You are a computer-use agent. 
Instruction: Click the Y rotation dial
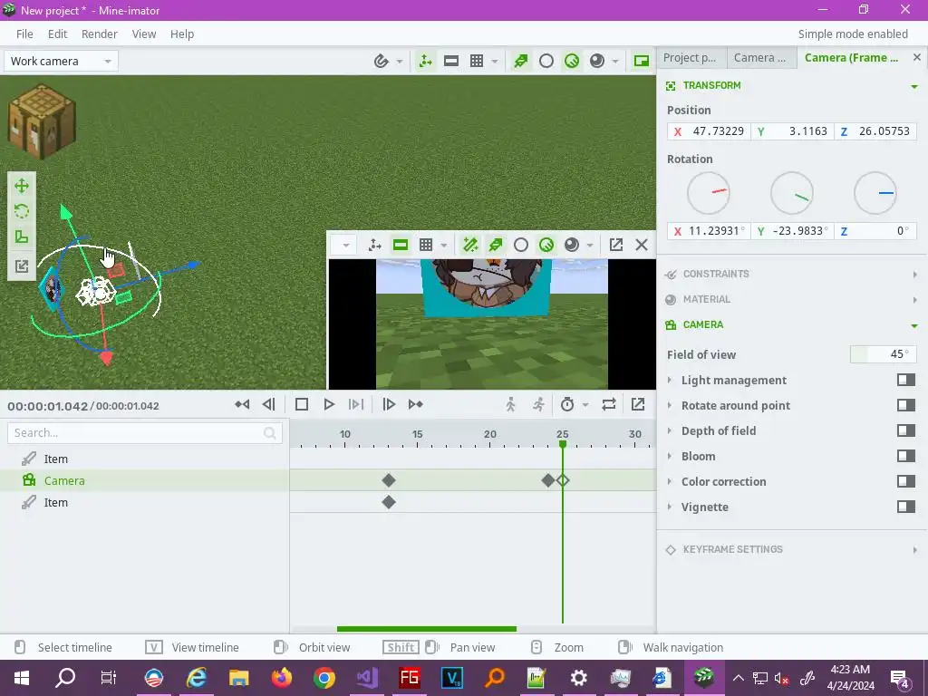[792, 193]
